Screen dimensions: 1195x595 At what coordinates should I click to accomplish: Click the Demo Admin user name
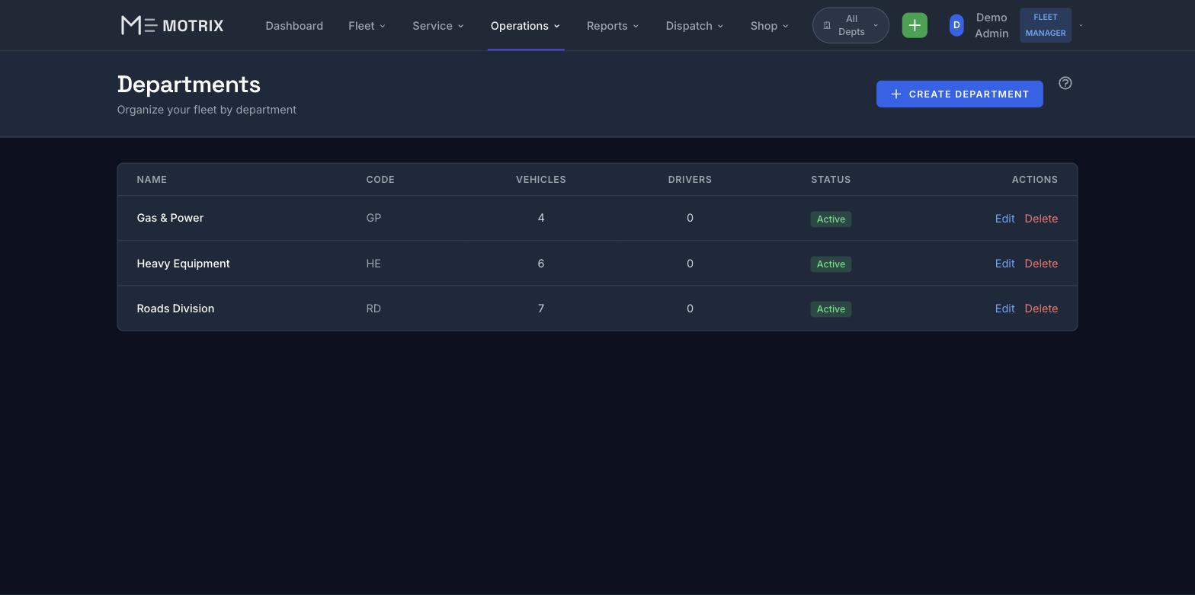(x=992, y=25)
